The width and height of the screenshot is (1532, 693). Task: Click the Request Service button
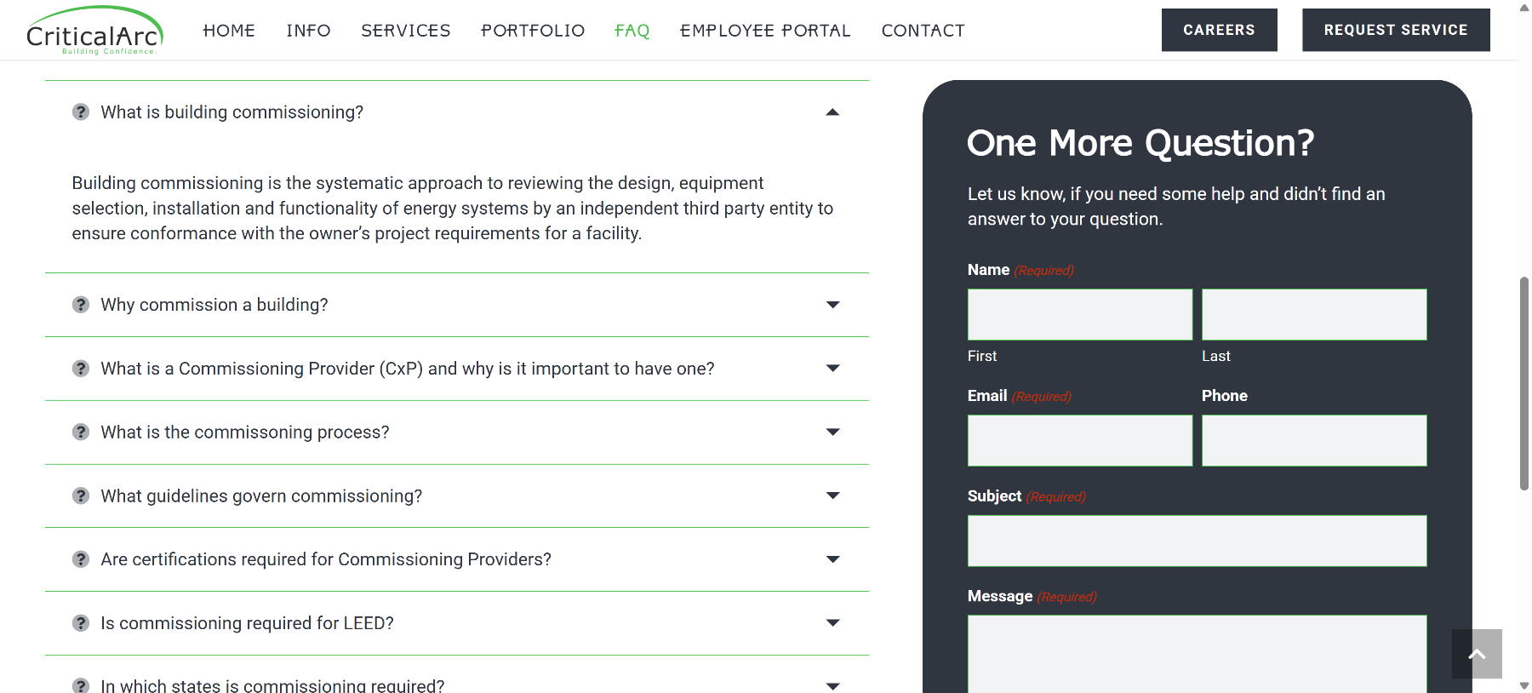[1396, 30]
